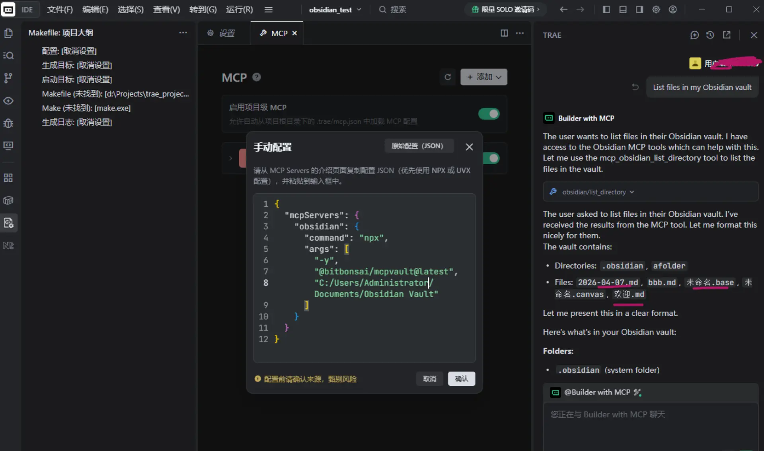Open more actions in Makefile outline header
Image resolution: width=764 pixels, height=451 pixels.
(183, 33)
